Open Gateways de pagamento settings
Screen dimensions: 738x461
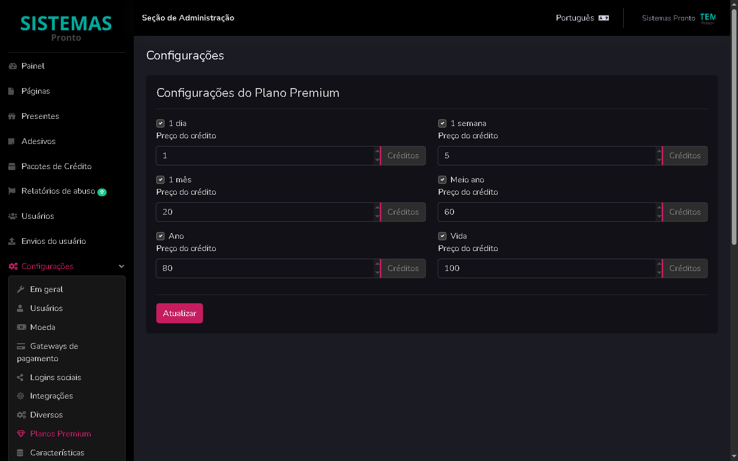(47, 352)
